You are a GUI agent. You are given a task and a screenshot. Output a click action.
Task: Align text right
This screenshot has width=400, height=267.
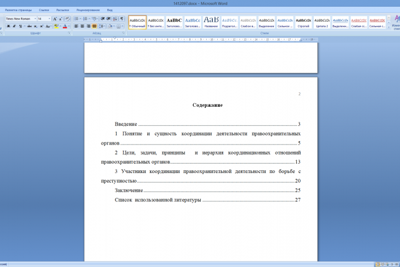(x=88, y=26)
